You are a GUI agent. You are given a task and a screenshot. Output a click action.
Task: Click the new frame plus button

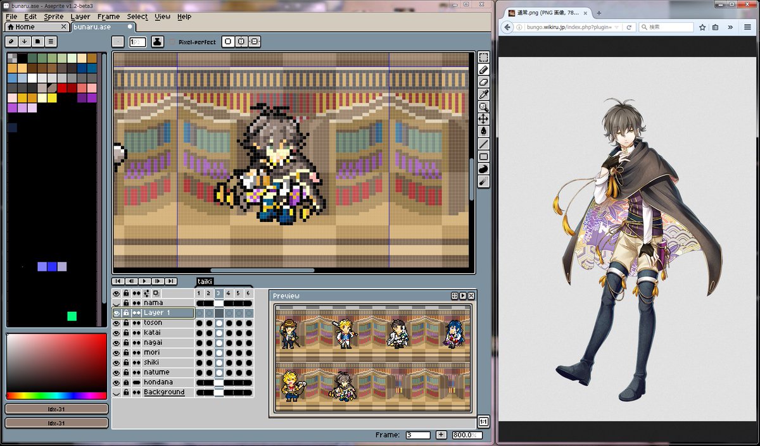(x=441, y=435)
